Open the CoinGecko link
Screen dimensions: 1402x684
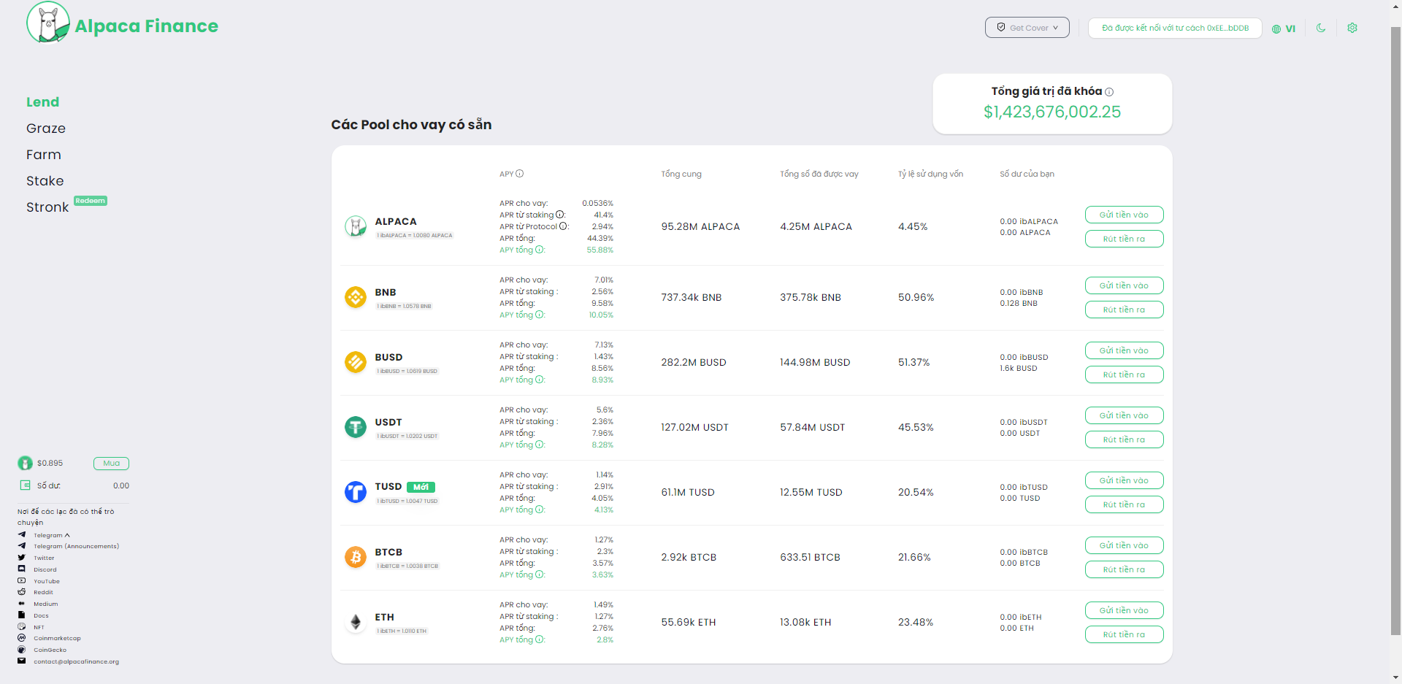50,650
